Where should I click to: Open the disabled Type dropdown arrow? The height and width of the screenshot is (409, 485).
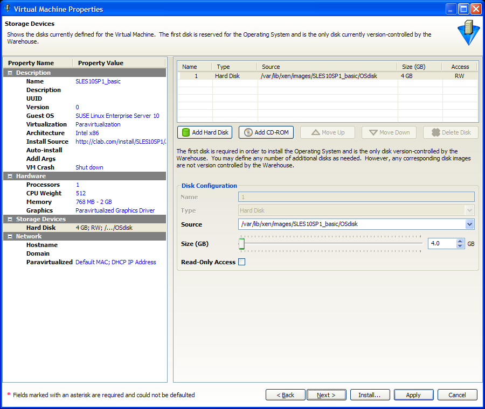click(469, 210)
